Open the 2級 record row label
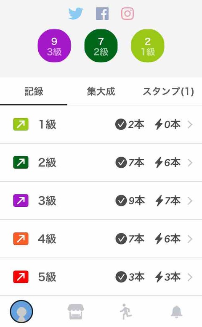This screenshot has width=202, height=327. 47,163
